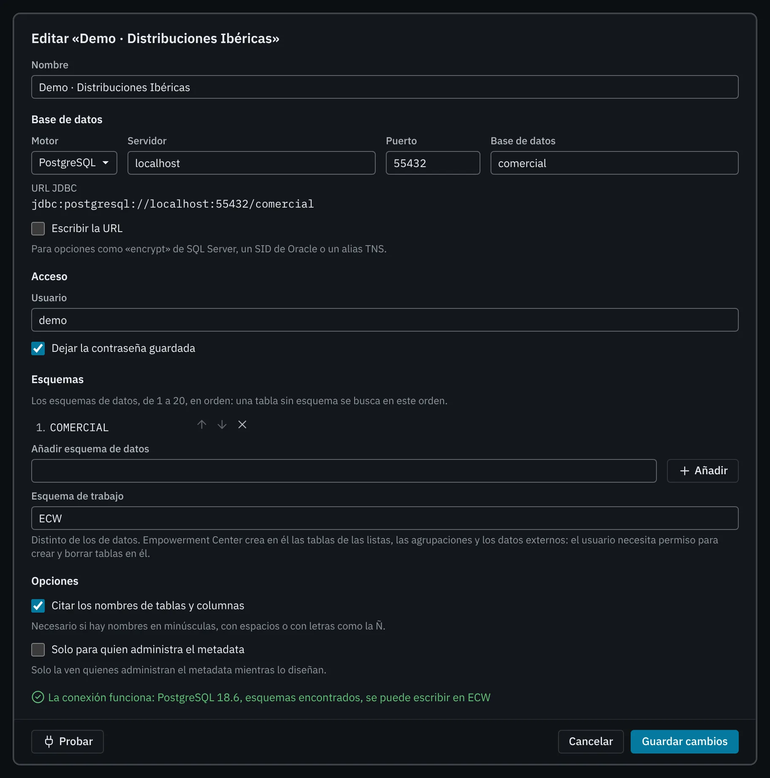Click the JDBC URL text jdbc:postgresql://localhost:55432/comercial
Viewport: 770px width, 778px height.
point(173,204)
